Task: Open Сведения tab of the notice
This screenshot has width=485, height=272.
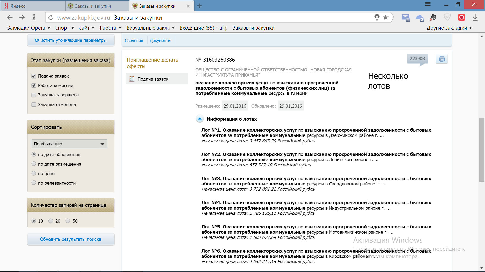Action: click(x=134, y=40)
